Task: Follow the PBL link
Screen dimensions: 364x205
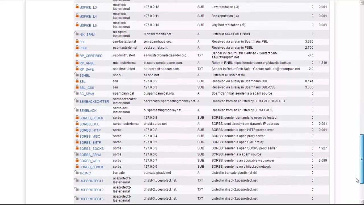Action: 82,42
